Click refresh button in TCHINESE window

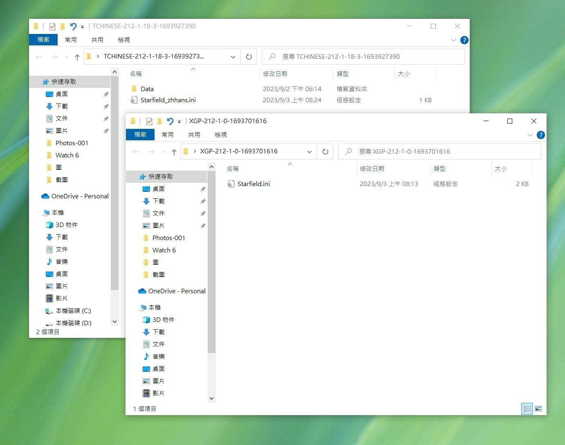(x=249, y=57)
